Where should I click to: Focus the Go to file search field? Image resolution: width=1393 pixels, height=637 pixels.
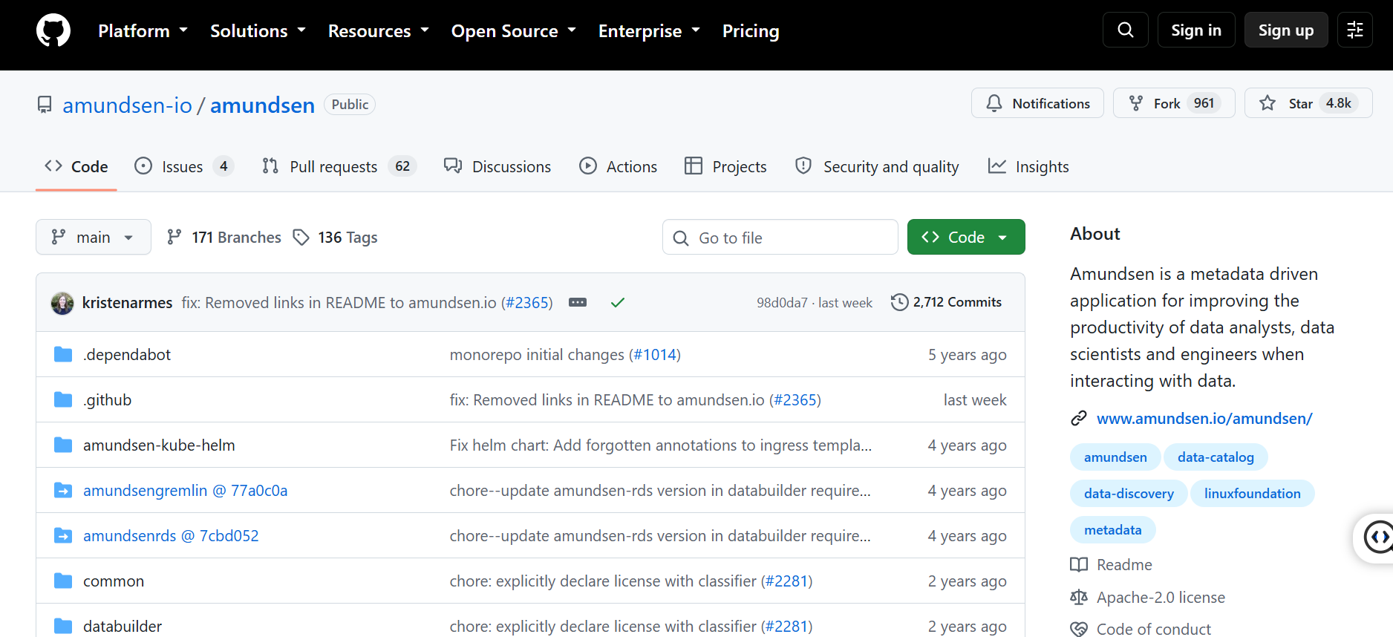pos(780,237)
